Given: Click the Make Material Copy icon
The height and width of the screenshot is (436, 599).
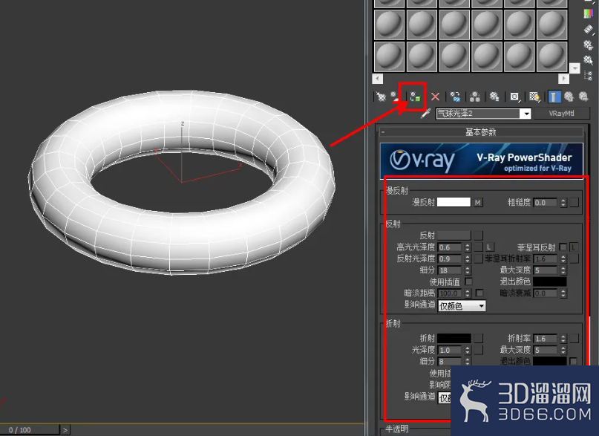Looking at the screenshot, I should [x=455, y=97].
